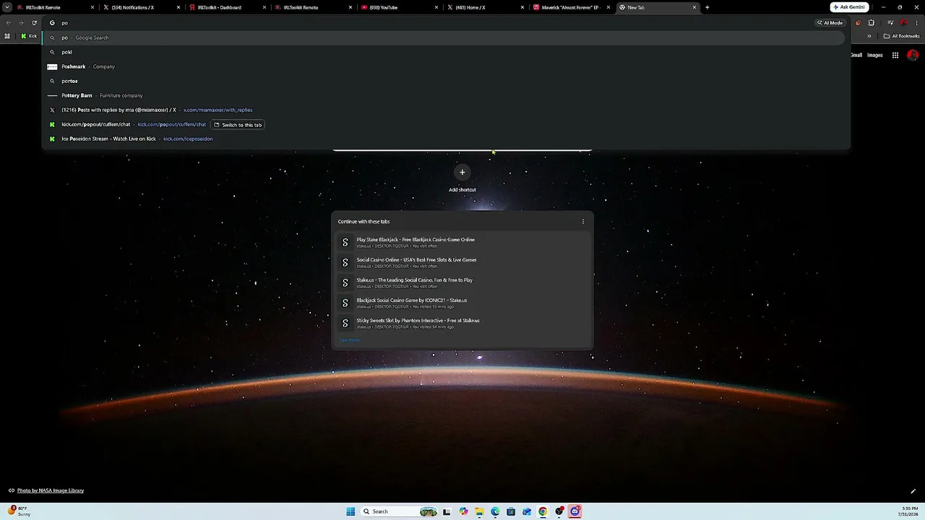Open the "Continue with these tabs" options menu
This screenshot has height=520, width=925.
point(583,222)
